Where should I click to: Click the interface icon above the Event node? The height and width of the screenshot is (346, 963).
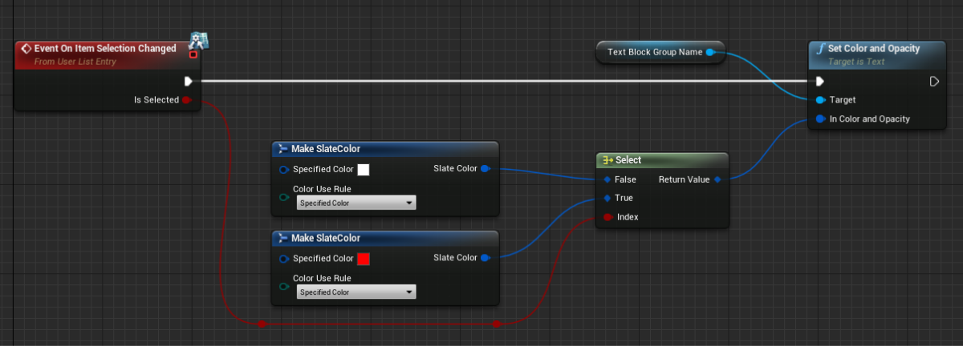[198, 40]
